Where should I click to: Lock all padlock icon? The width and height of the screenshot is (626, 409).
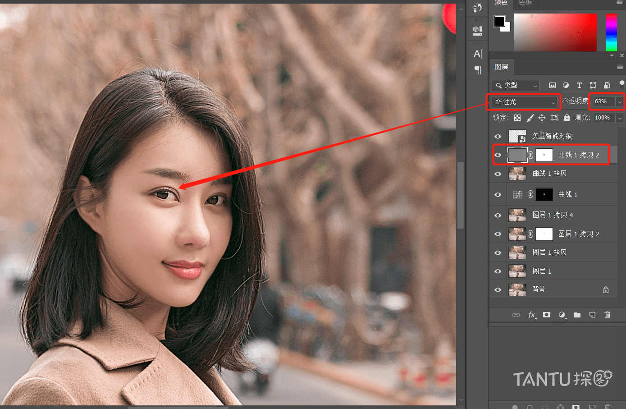click(x=567, y=118)
